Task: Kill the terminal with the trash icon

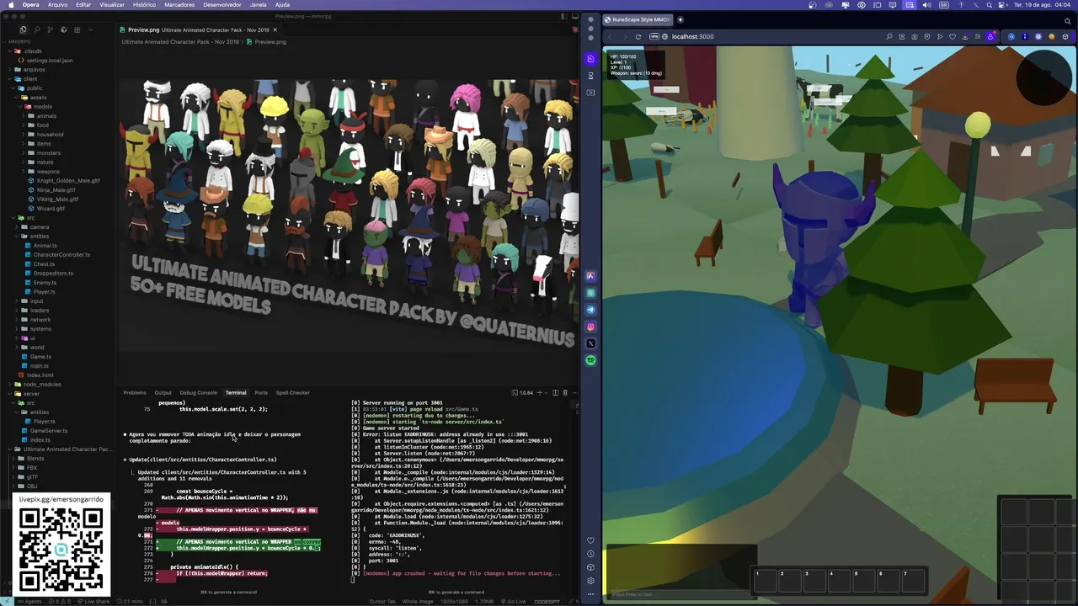Action: [x=565, y=392]
